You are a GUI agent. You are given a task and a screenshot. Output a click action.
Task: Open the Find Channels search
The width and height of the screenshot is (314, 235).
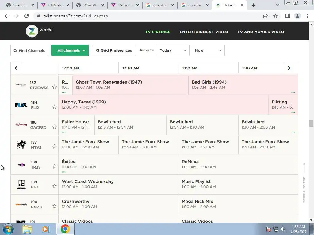pyautogui.click(x=29, y=50)
